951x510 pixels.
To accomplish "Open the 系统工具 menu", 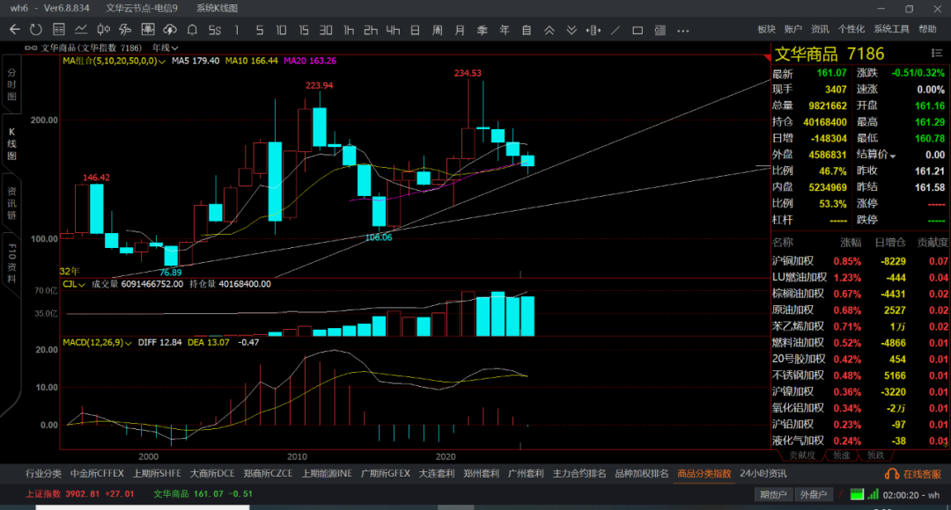I will point(891,29).
